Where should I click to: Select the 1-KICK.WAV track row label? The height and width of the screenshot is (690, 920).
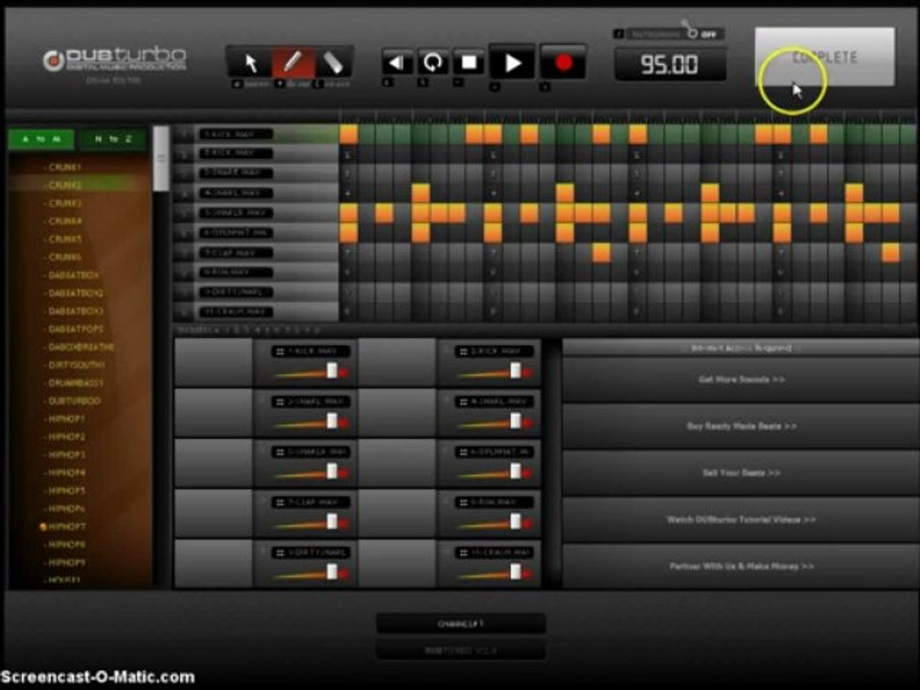[x=236, y=134]
